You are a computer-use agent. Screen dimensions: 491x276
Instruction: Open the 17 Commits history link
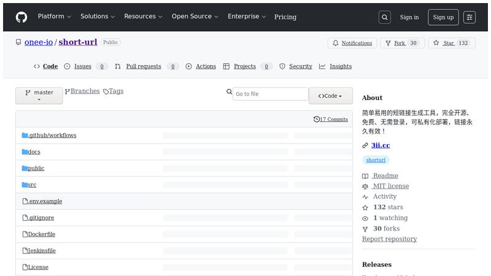(334, 119)
